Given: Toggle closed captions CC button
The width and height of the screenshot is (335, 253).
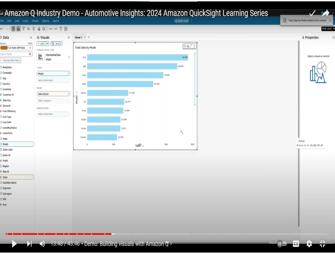Looking at the screenshot, I should pyautogui.click(x=296, y=243).
